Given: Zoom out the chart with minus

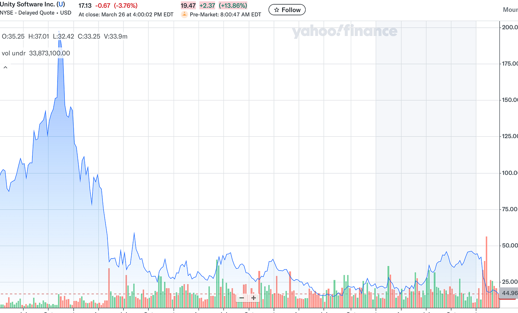Looking at the screenshot, I should (x=242, y=298).
